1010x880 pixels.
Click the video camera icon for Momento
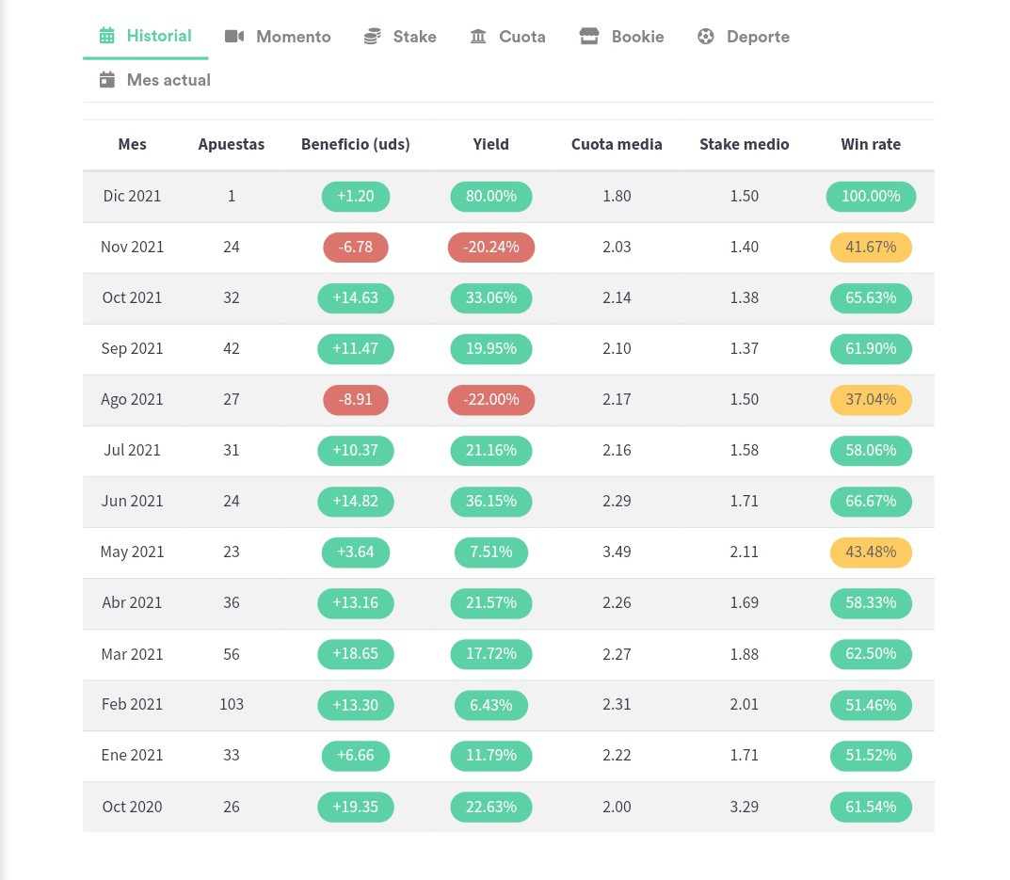point(234,36)
